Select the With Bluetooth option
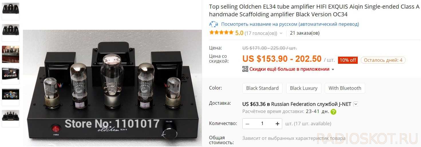Screen dimensions: 421x147 345,88
